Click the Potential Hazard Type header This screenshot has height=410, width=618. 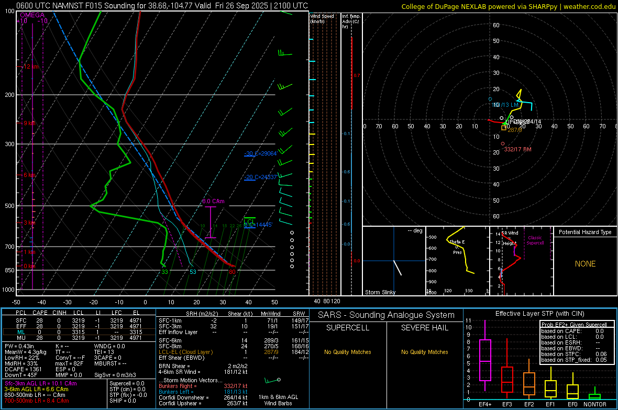click(585, 232)
